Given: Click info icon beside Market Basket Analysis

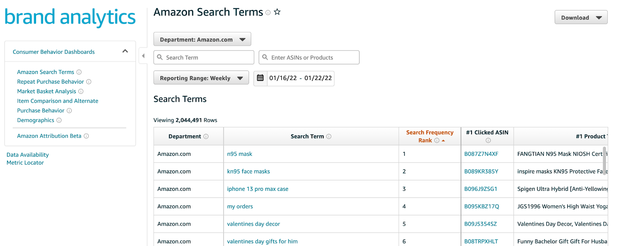Looking at the screenshot, I should click(81, 91).
